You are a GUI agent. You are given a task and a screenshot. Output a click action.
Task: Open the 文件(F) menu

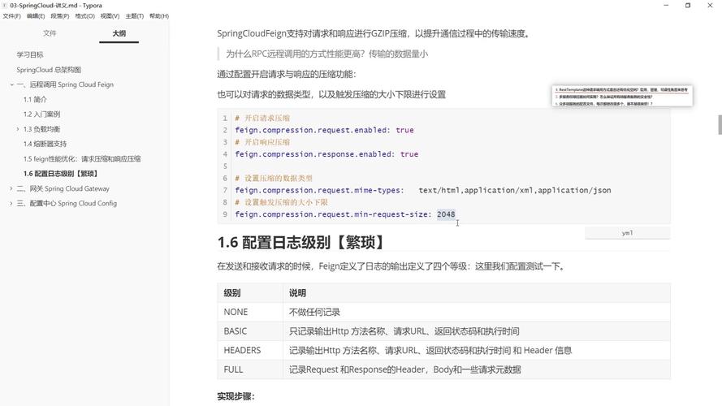(11, 16)
